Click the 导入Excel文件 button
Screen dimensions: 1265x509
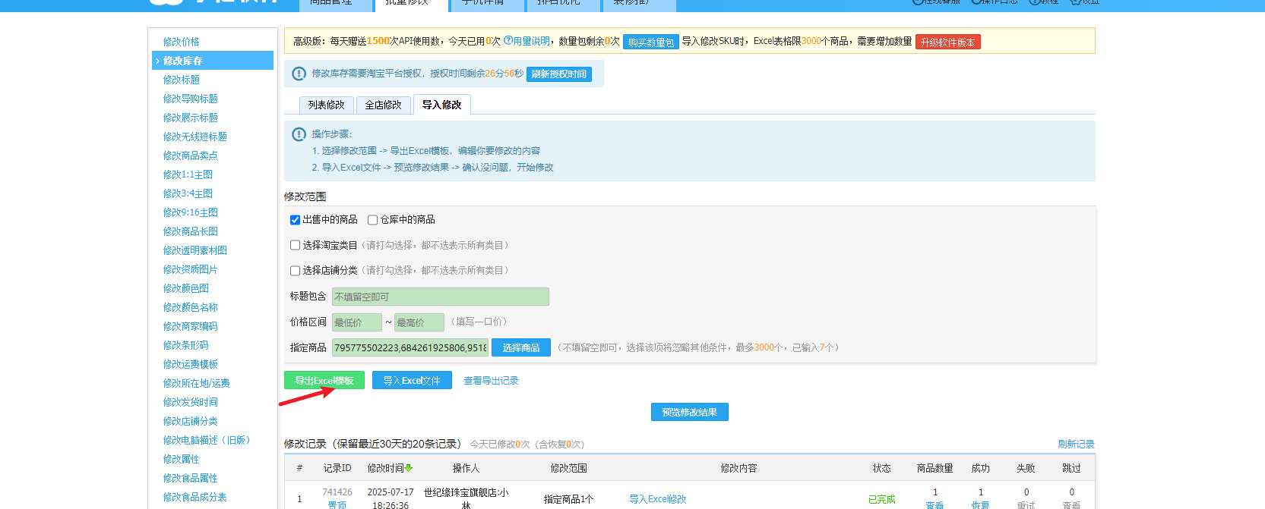tap(411, 381)
